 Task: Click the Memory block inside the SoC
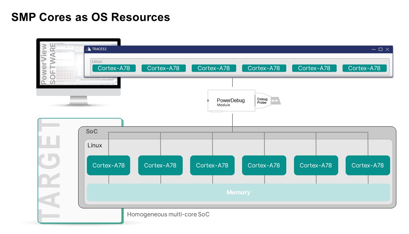click(238, 192)
